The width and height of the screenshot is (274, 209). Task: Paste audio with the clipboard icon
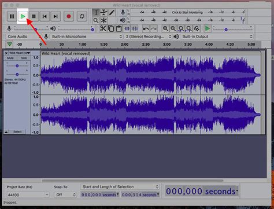(119, 28)
